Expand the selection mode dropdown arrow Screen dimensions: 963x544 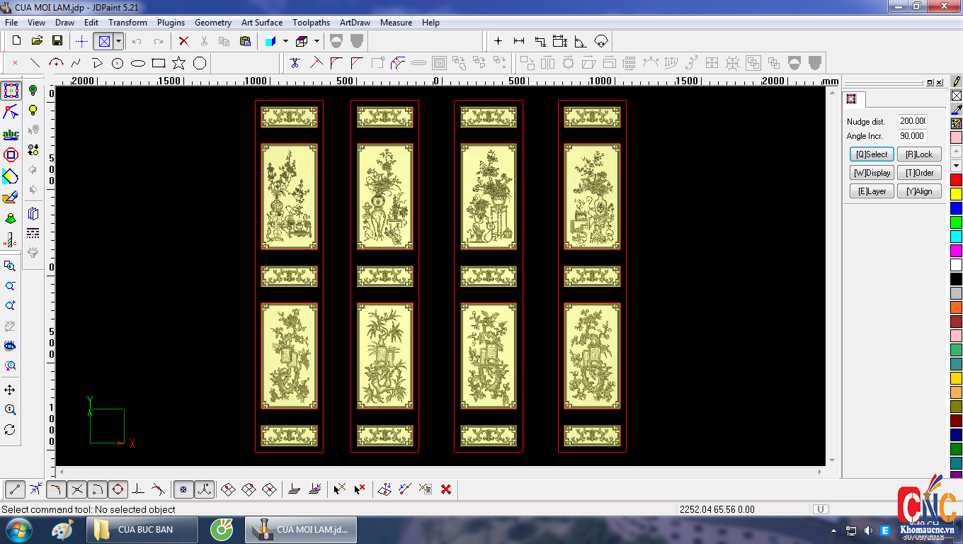tap(118, 41)
